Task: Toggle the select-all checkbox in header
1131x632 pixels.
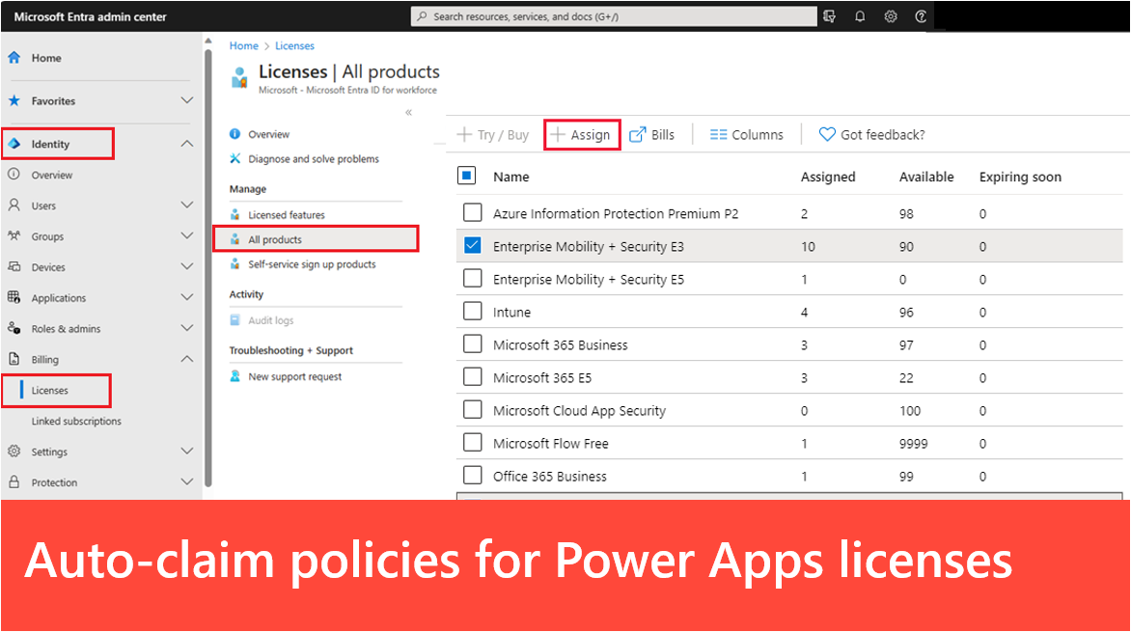Action: [467, 176]
